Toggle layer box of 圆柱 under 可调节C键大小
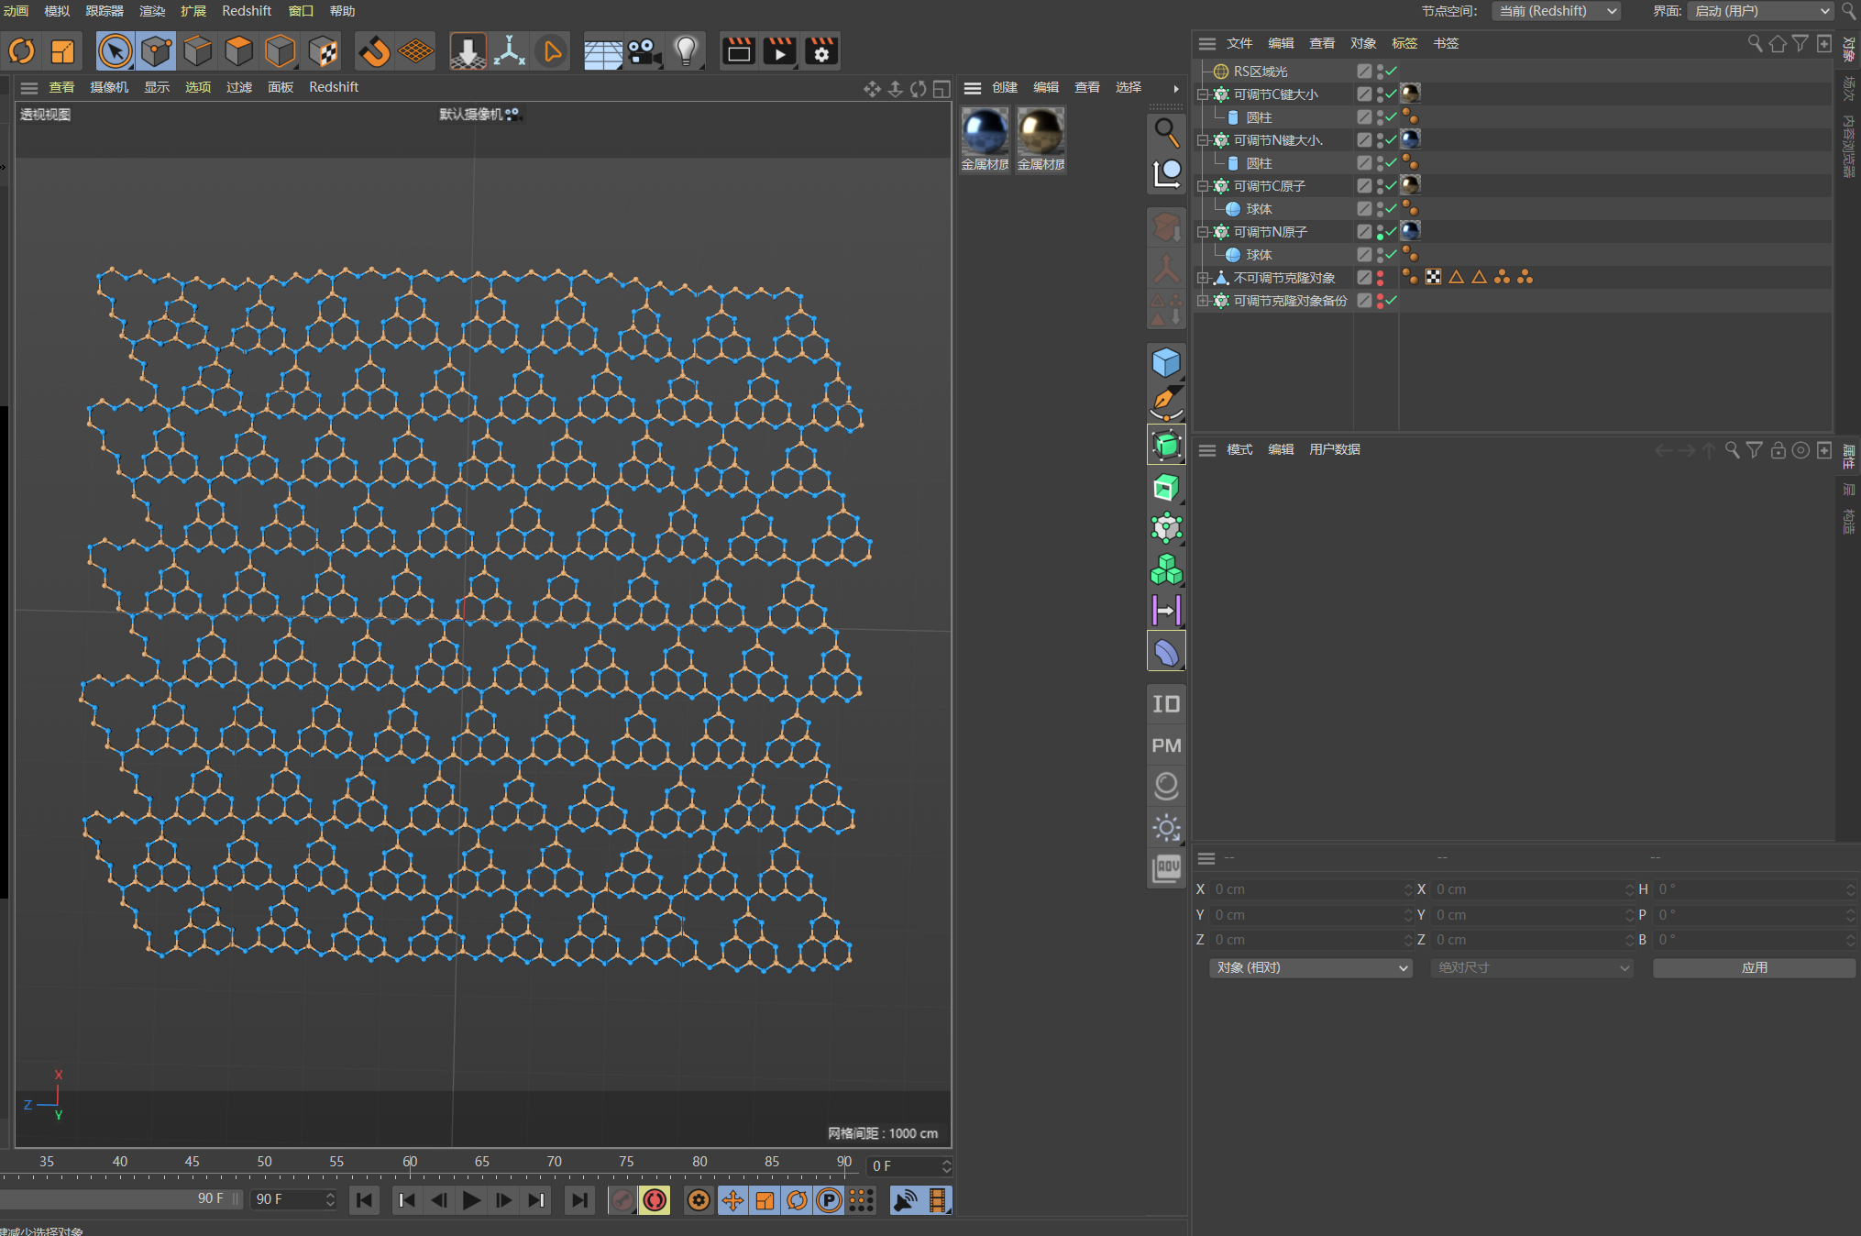 tap(1364, 117)
